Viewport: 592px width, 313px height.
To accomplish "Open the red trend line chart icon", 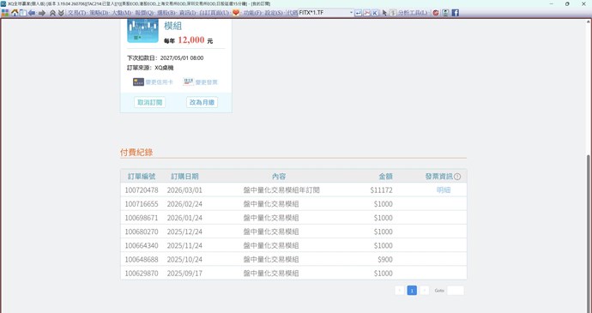I will [366, 13].
